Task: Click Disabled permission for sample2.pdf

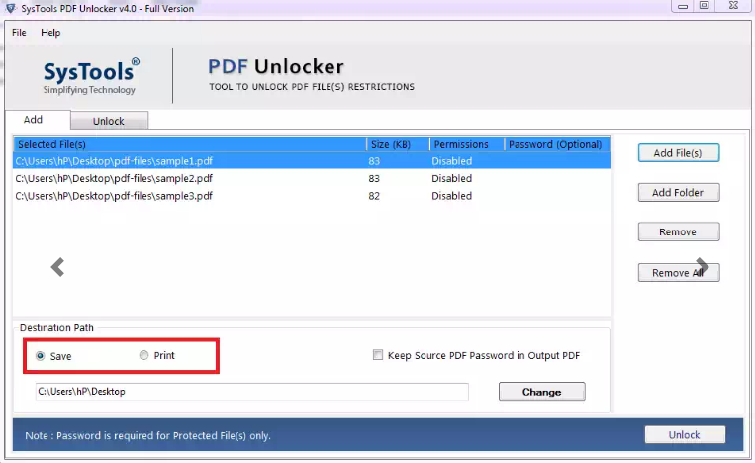Action: [x=451, y=178]
